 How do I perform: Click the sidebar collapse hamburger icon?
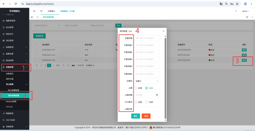pyautogui.click(x=34, y=11)
